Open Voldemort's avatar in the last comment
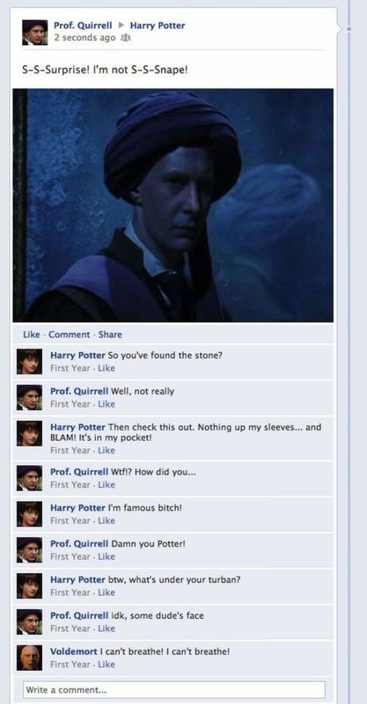 (29, 657)
